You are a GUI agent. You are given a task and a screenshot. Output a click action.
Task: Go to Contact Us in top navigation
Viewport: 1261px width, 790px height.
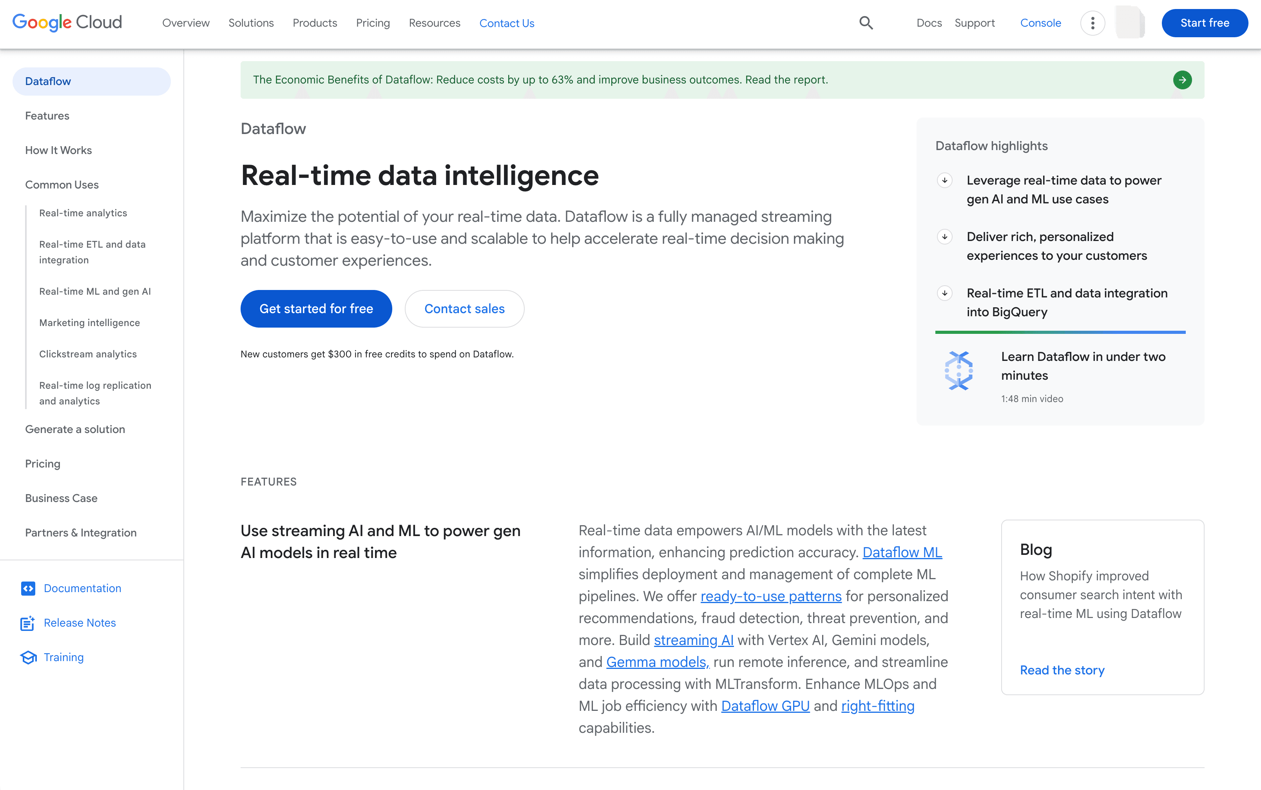tap(507, 23)
